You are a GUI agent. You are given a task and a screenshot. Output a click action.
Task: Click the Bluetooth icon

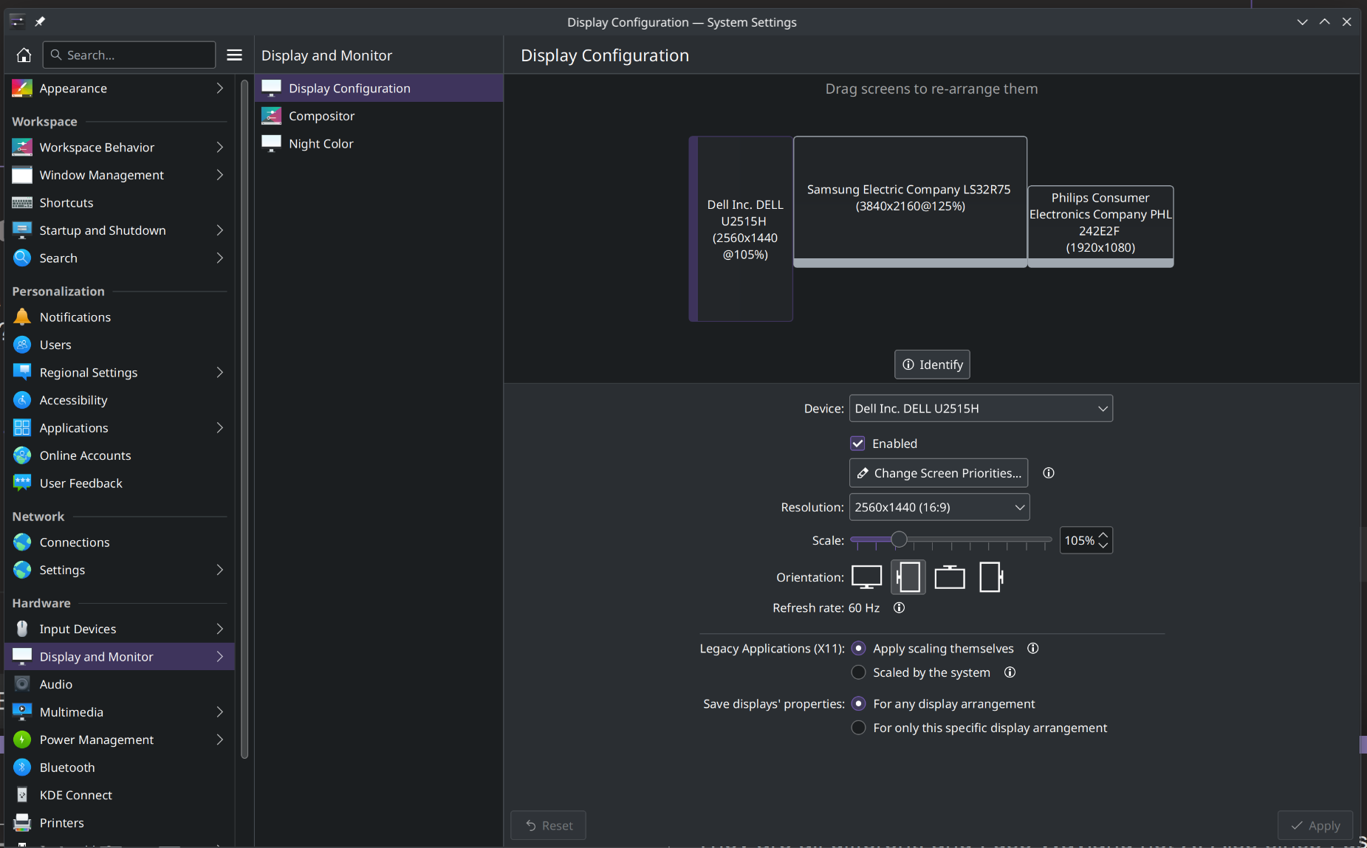[22, 768]
